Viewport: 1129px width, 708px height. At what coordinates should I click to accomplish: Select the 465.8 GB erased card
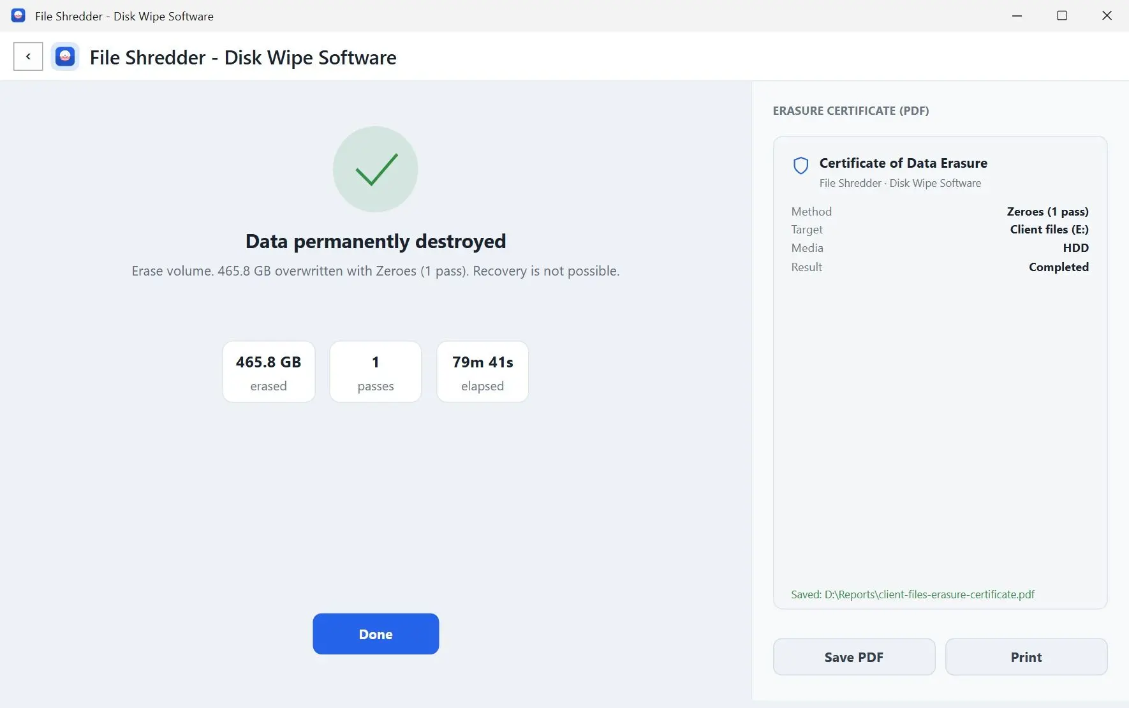(x=269, y=372)
